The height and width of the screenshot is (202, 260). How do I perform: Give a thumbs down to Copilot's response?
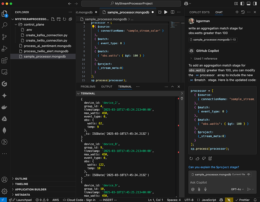204,158
